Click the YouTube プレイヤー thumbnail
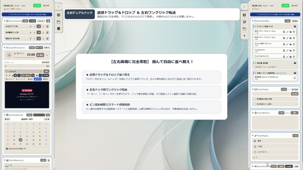The image size is (303, 170). click(27, 95)
